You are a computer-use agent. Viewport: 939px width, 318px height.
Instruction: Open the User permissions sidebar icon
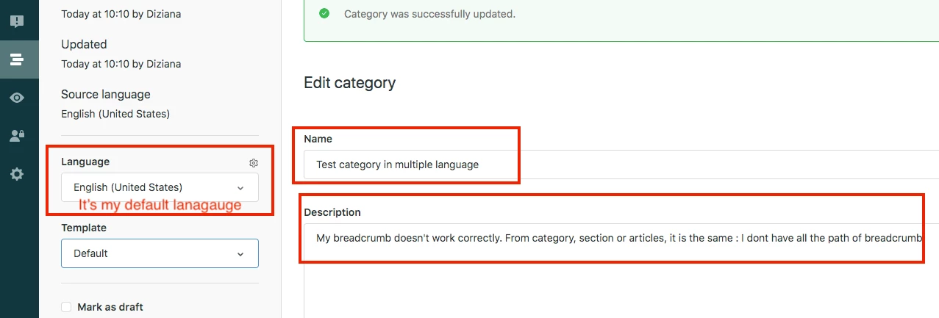[x=17, y=136]
